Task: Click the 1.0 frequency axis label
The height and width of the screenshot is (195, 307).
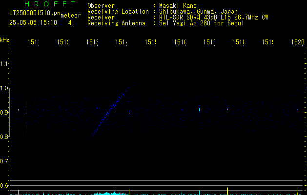Action: (x=4, y=88)
